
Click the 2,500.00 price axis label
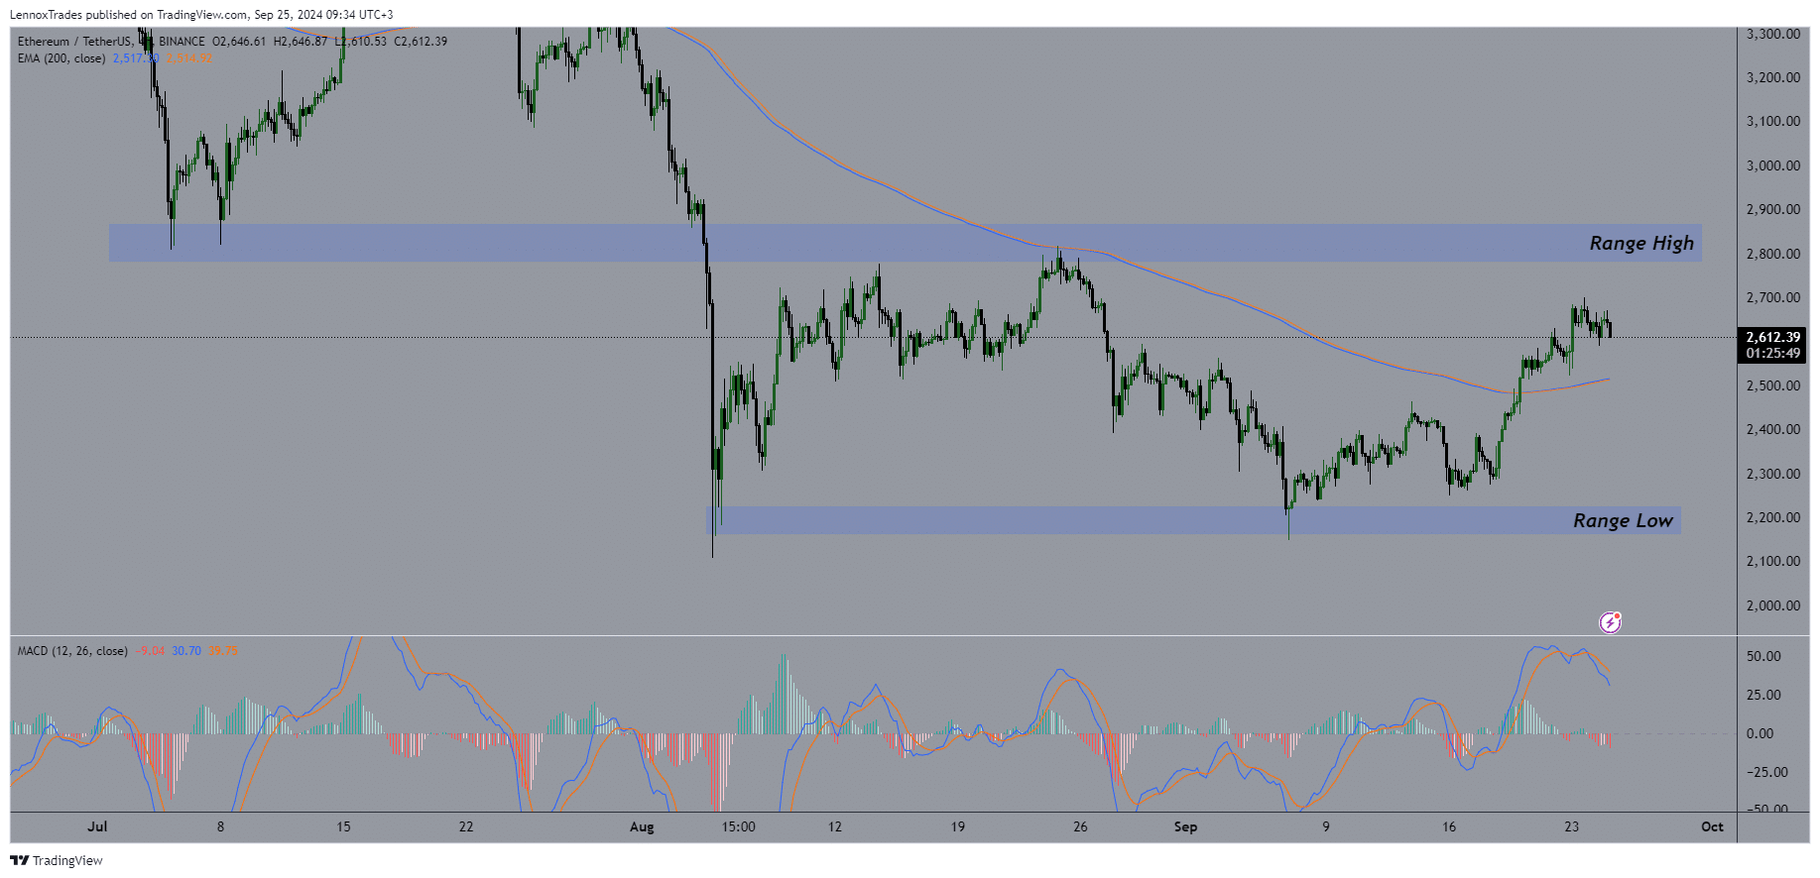(1772, 385)
